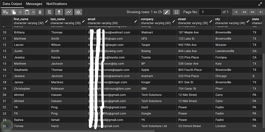Switch to the Data Output tab
The image size is (265, 132).
(12, 4)
